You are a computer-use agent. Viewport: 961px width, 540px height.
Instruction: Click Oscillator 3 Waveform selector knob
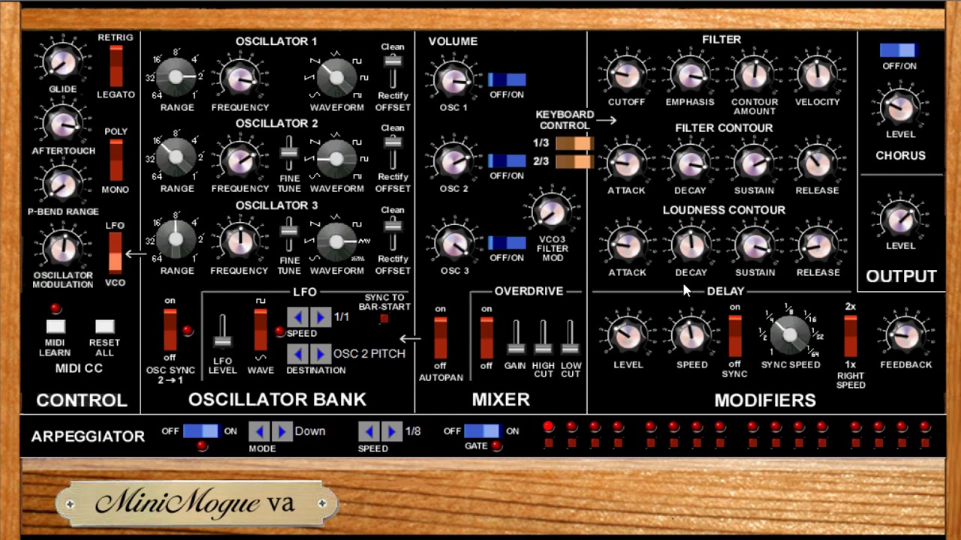(336, 241)
